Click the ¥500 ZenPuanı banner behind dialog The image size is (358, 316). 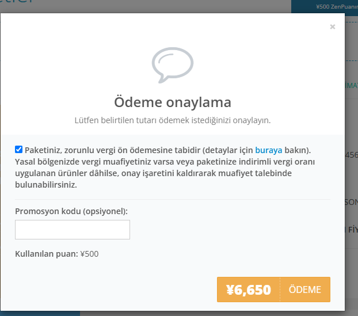tap(336, 6)
